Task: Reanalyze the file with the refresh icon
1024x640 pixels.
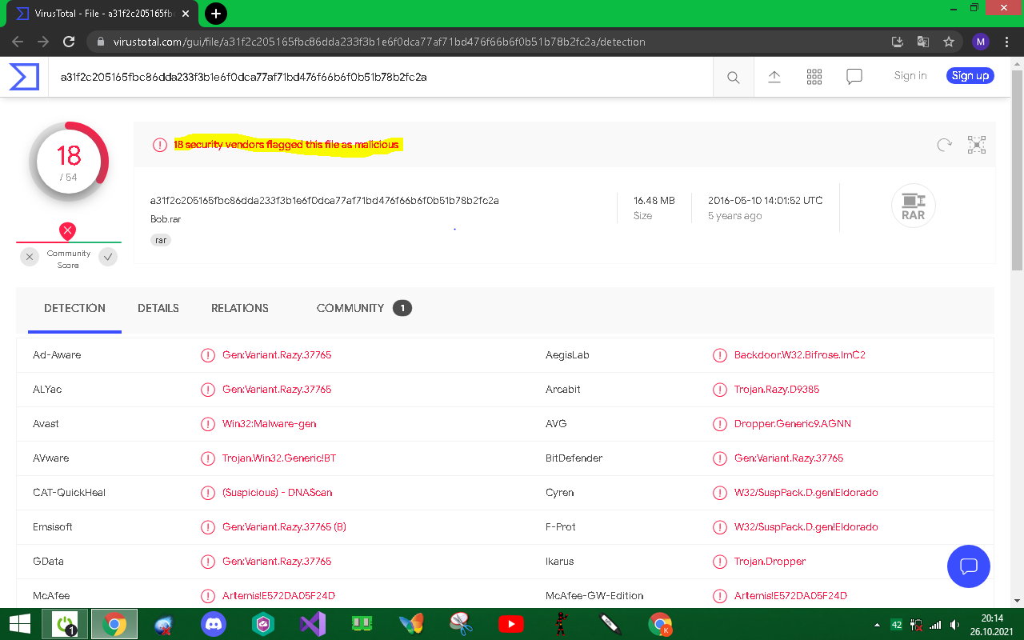Action: pyautogui.click(x=945, y=145)
